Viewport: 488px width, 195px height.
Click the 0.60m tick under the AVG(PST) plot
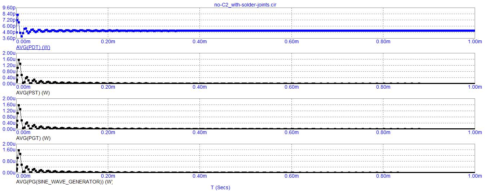click(291, 87)
